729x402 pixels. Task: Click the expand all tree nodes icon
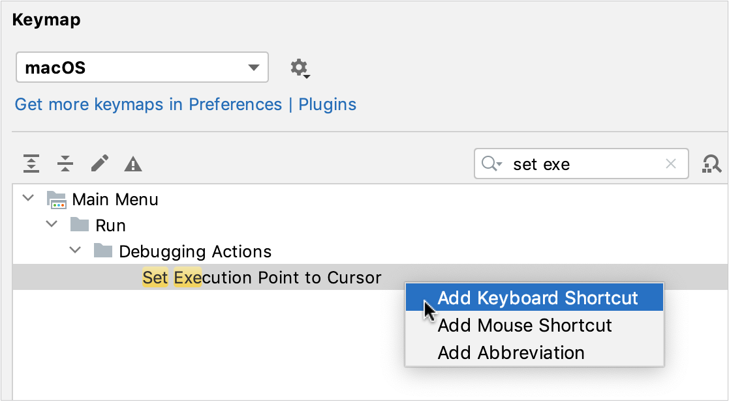[31, 164]
